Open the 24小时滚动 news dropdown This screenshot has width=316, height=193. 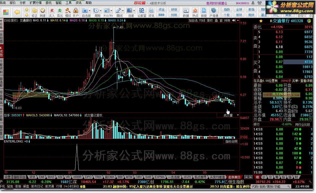coord(71,186)
